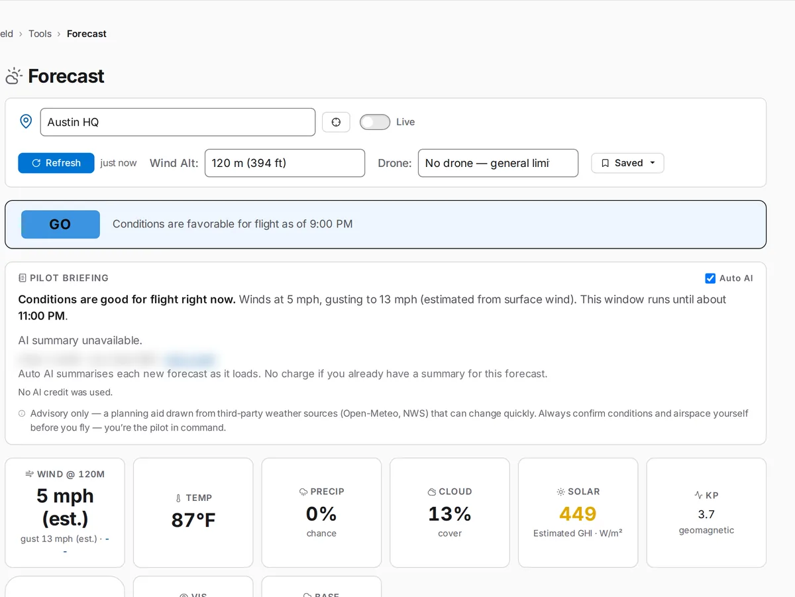This screenshot has height=597, width=795.
Task: Click the 87°F temperature value
Action: [x=193, y=520]
